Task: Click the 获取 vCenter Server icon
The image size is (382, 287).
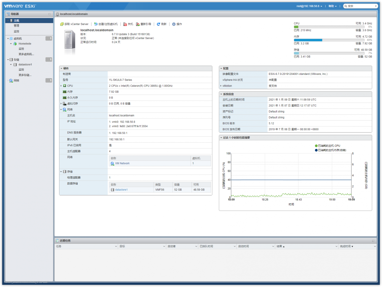Action: coord(62,24)
